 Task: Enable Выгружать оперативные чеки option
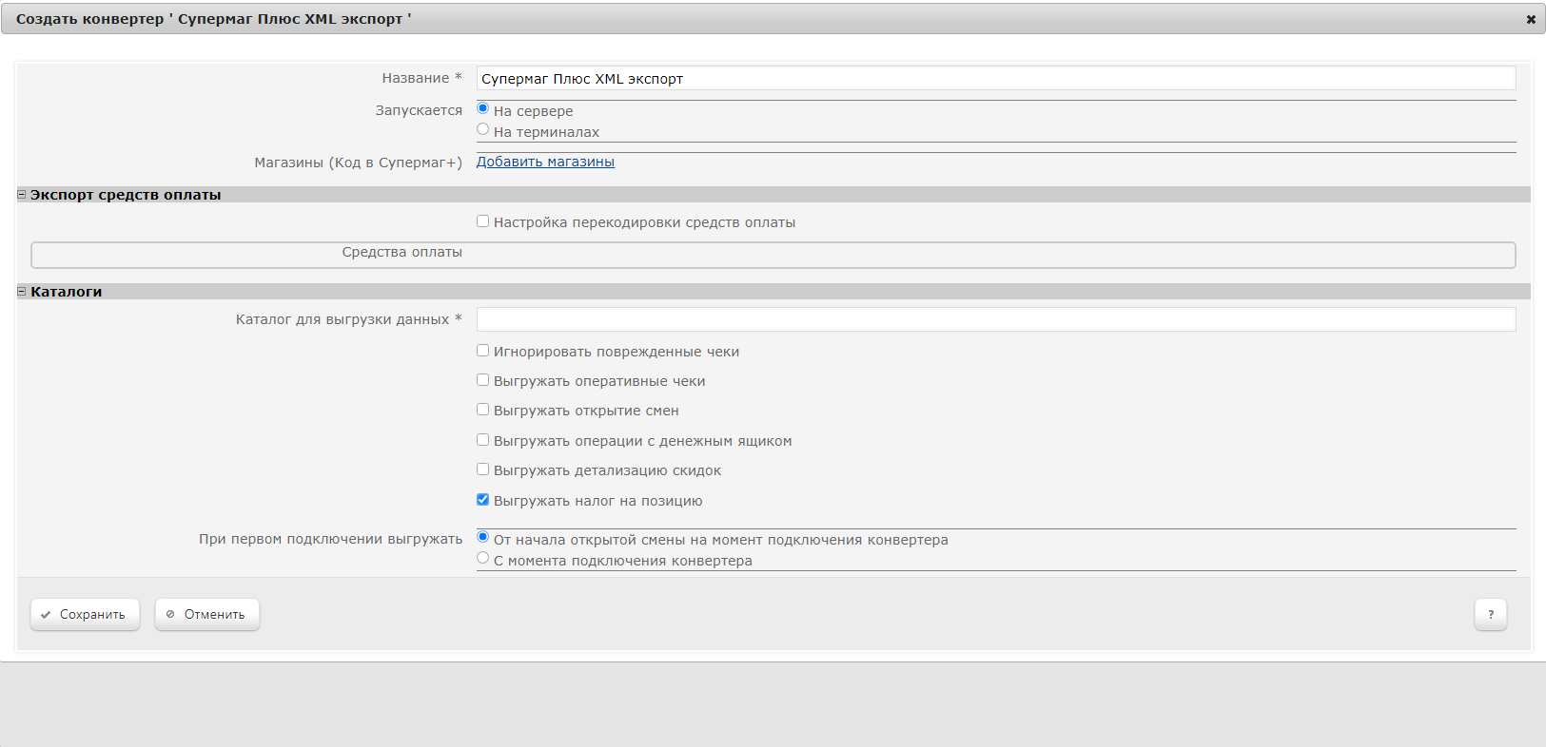point(483,380)
